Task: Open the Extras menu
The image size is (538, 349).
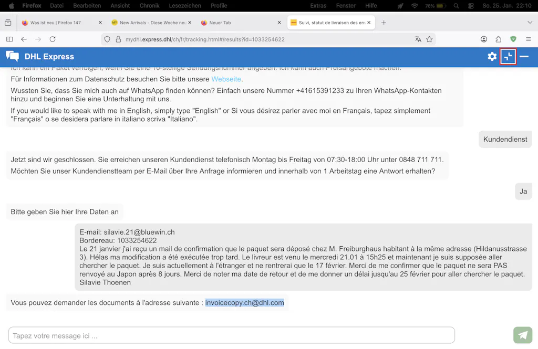Action: point(318,5)
